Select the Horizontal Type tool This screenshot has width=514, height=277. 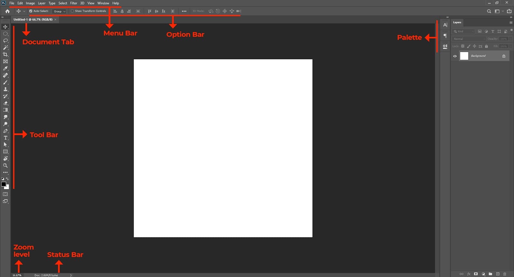point(5,138)
